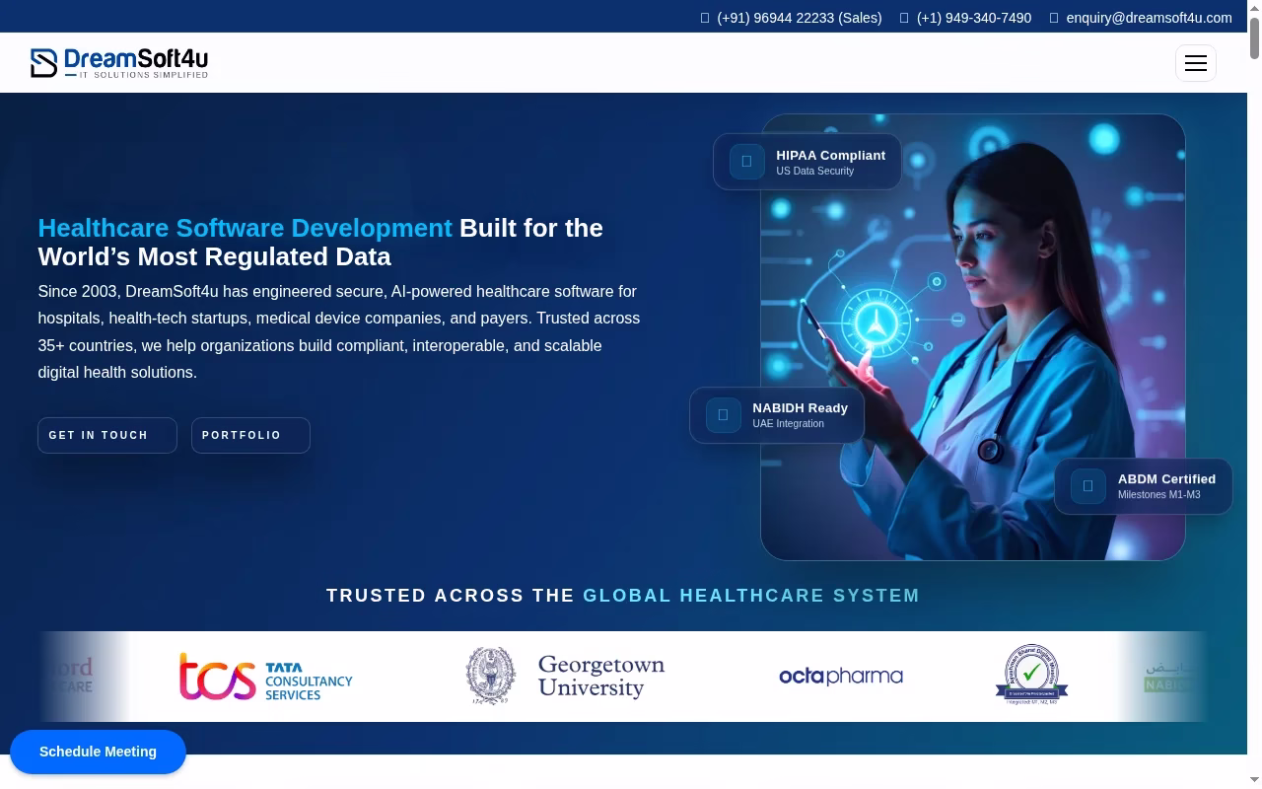Image resolution: width=1262 pixels, height=789 pixels.
Task: Click the GET IN TOUCH button
Action: click(107, 435)
